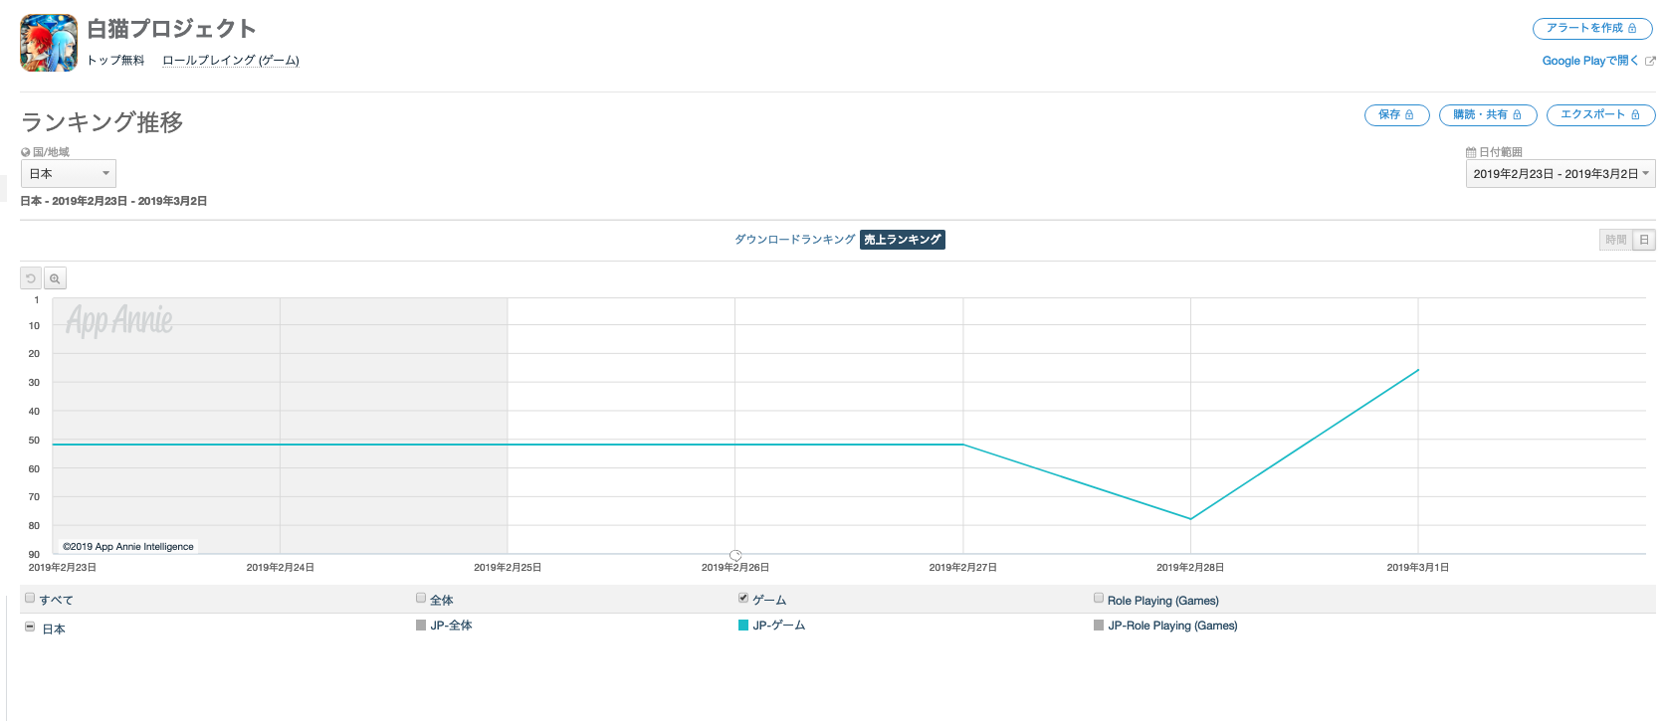Collapse the 日本 row expander

[x=30, y=627]
